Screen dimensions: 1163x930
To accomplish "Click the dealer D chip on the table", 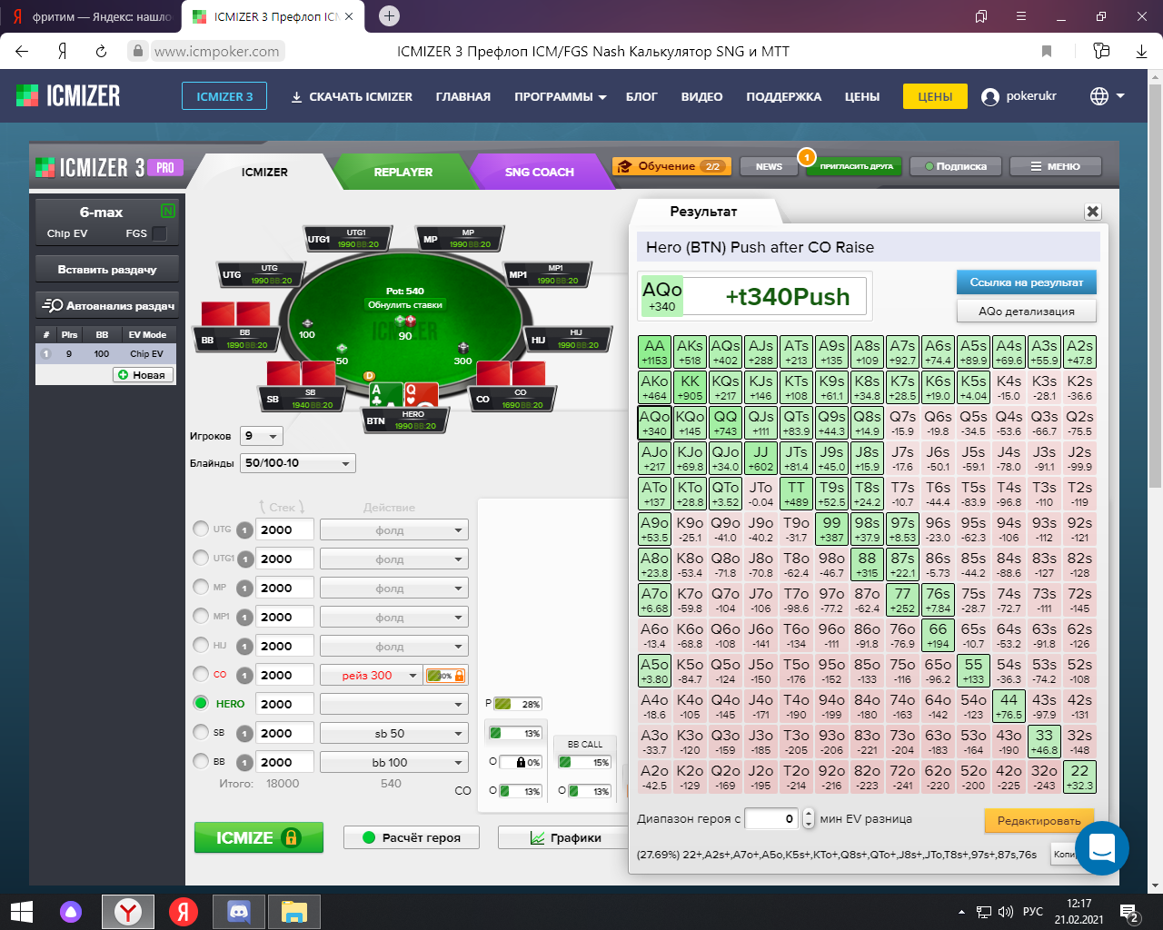I will (369, 376).
